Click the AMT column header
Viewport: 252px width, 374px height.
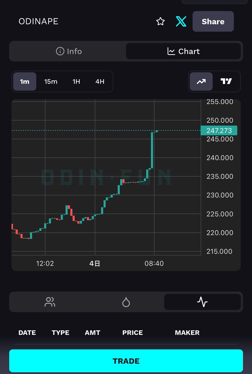pos(93,333)
